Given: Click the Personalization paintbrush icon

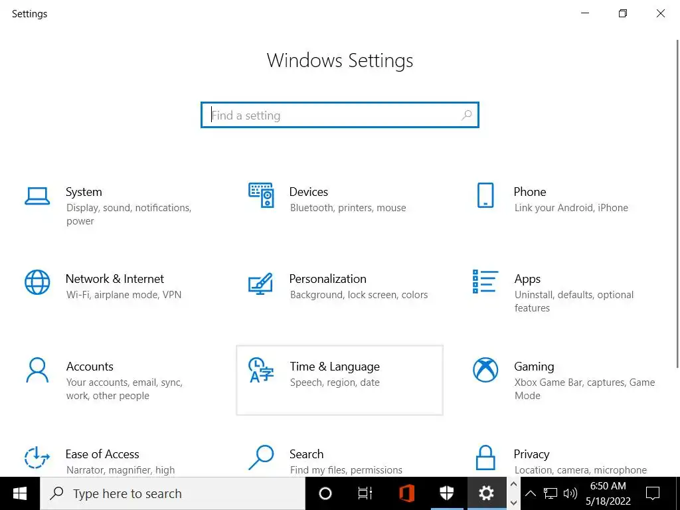Looking at the screenshot, I should click(260, 284).
